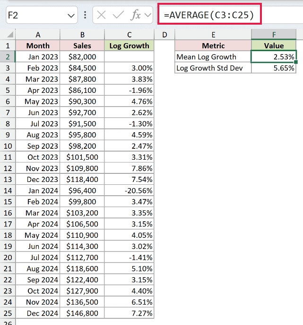Screen dimensions: 303x325
Task: Select the Jan 2023 cell
Action: coord(38,57)
